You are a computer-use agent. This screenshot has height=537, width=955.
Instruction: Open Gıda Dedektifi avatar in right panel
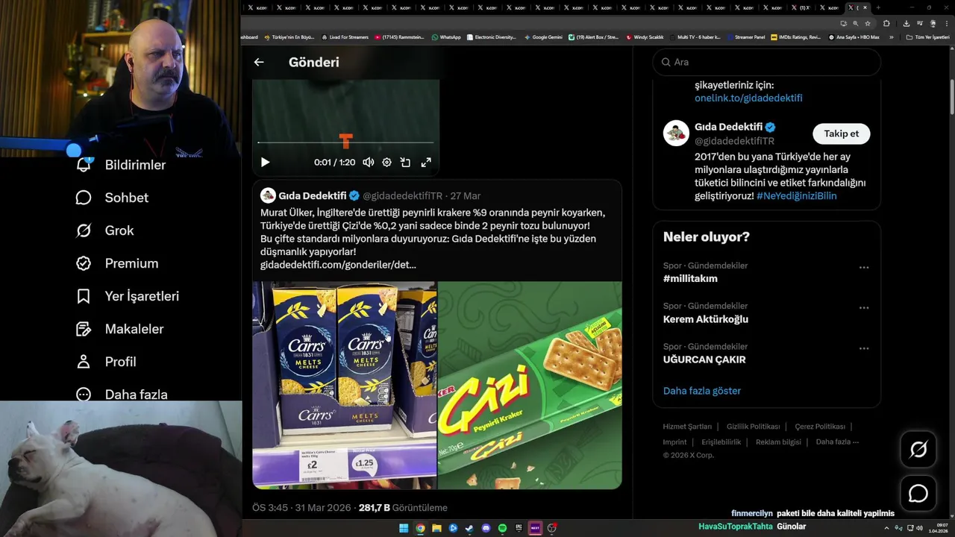pos(676,133)
